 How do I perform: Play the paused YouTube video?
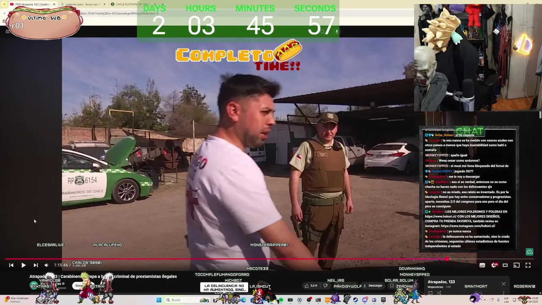[x=23, y=265]
